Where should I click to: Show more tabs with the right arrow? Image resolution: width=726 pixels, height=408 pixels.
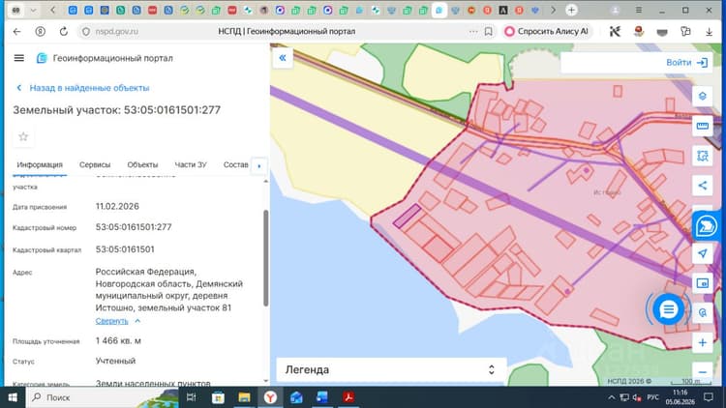click(x=258, y=165)
